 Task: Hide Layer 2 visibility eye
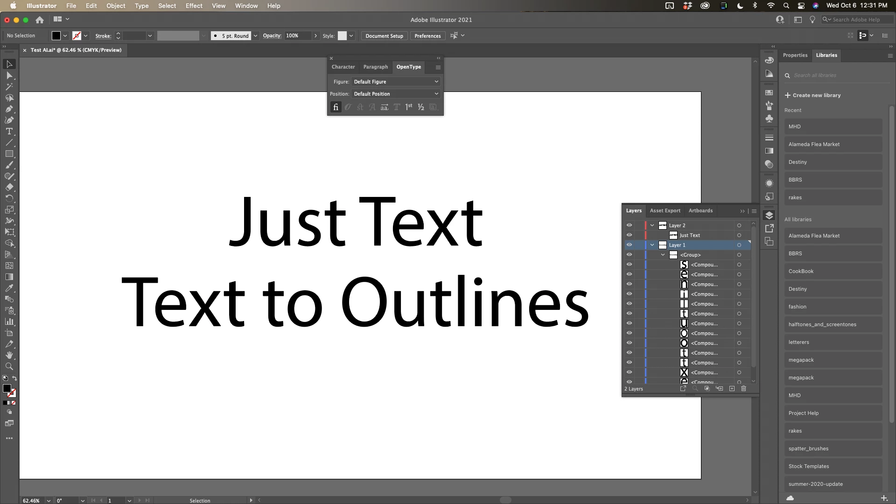pos(629,225)
